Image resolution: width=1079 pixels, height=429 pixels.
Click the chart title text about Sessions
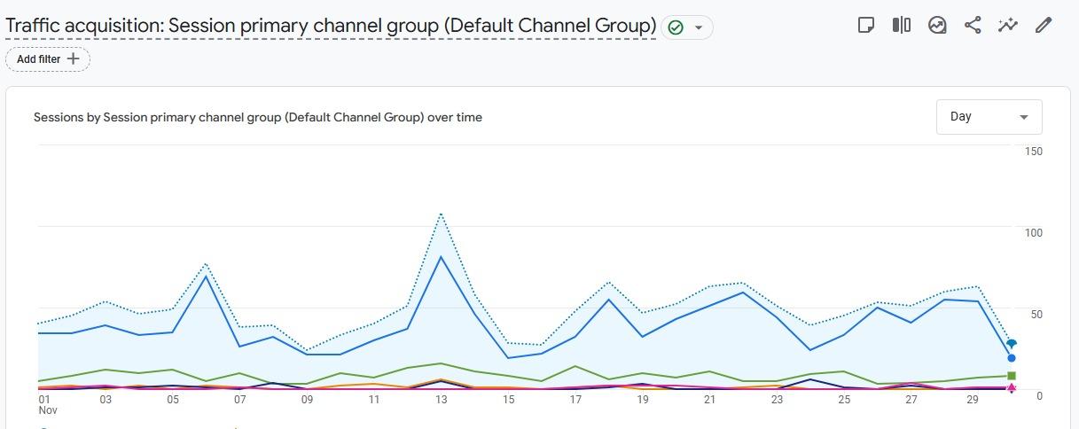point(257,117)
